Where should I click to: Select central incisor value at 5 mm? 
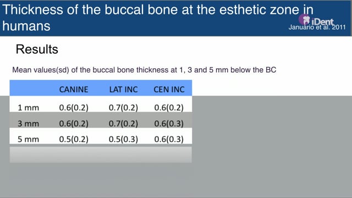click(x=169, y=139)
